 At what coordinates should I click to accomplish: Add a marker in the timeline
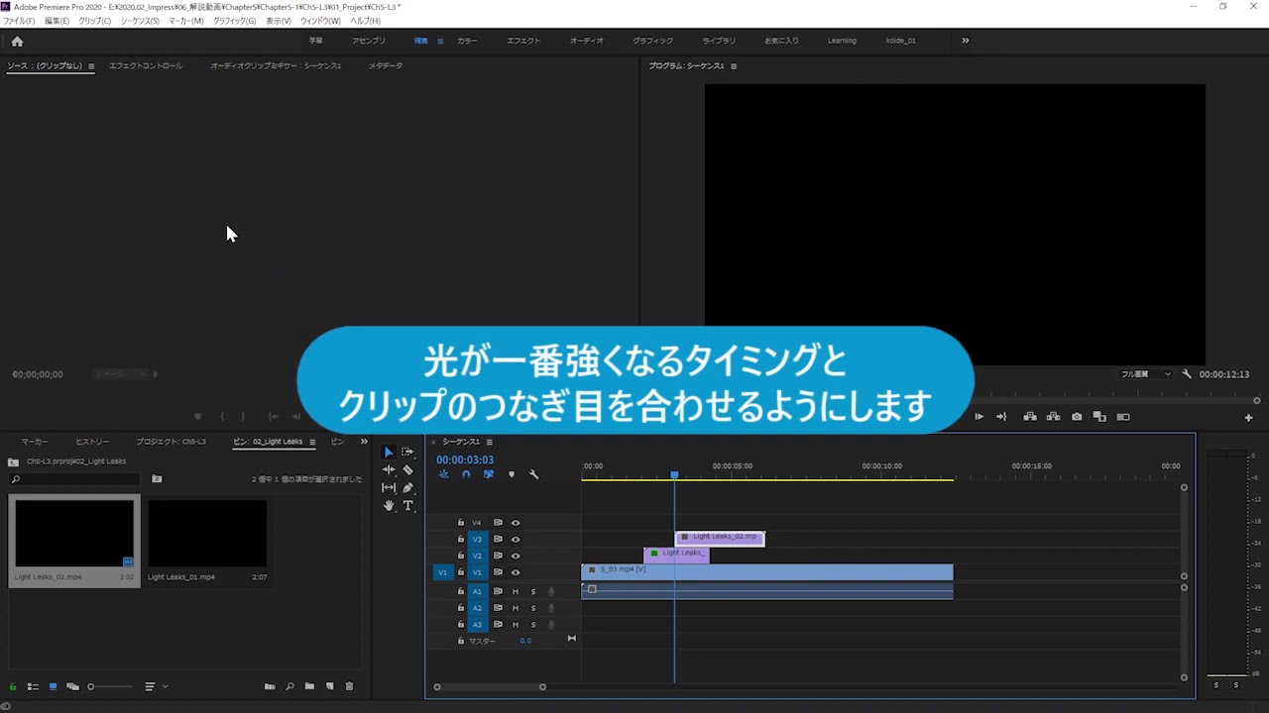[x=512, y=474]
